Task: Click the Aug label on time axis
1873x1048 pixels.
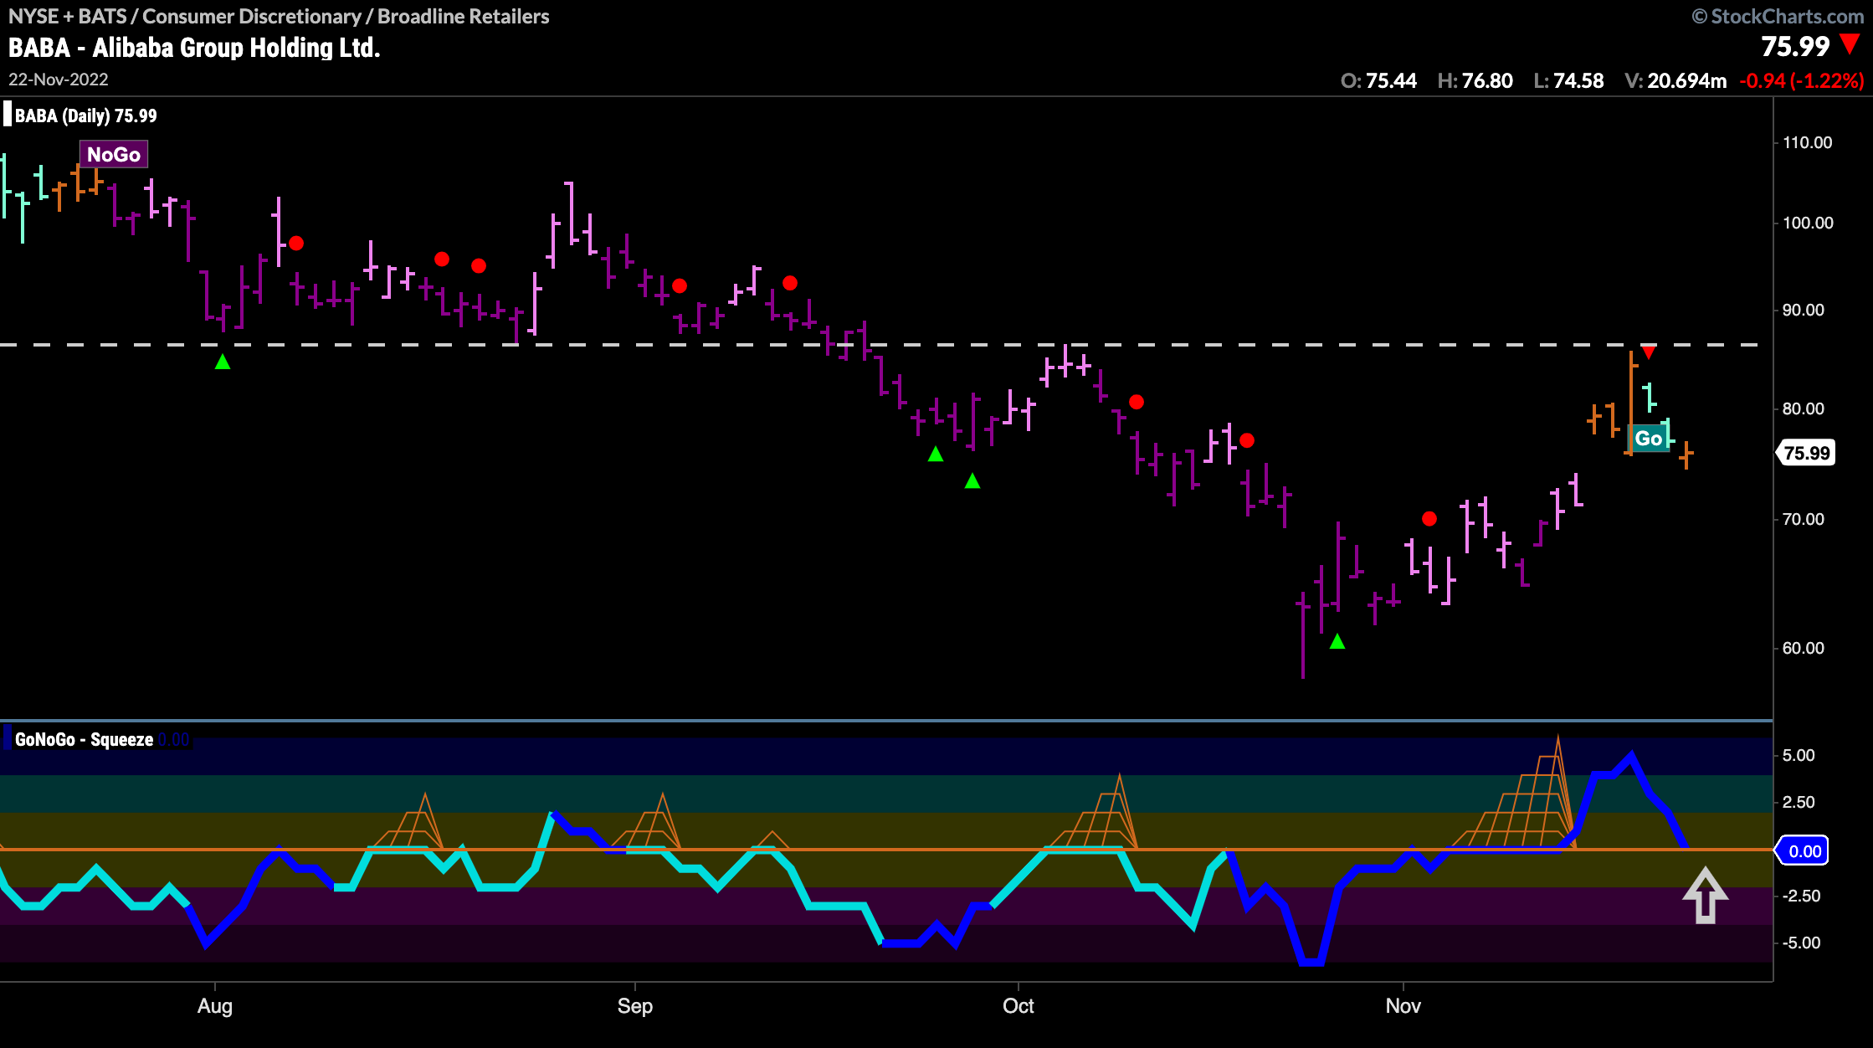Action: coord(215,1006)
